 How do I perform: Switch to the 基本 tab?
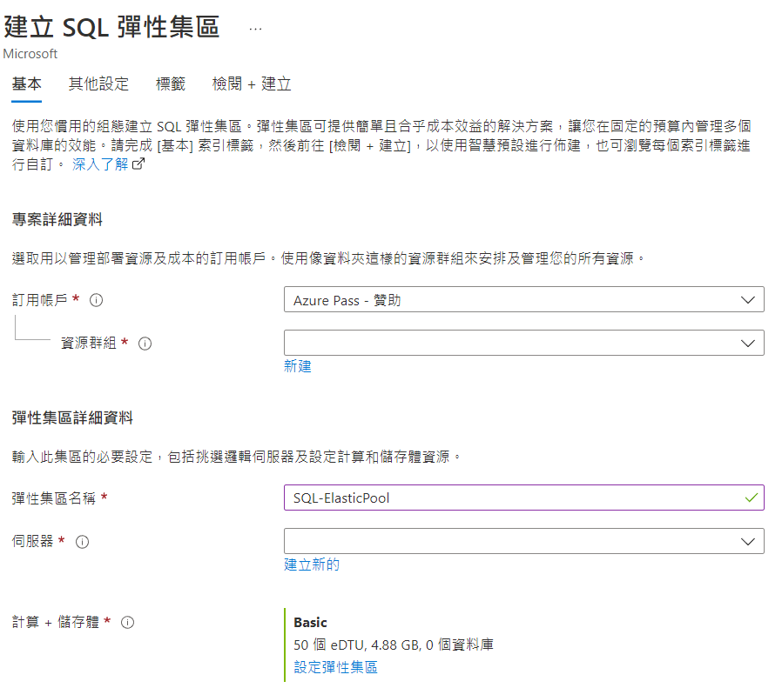[x=26, y=84]
